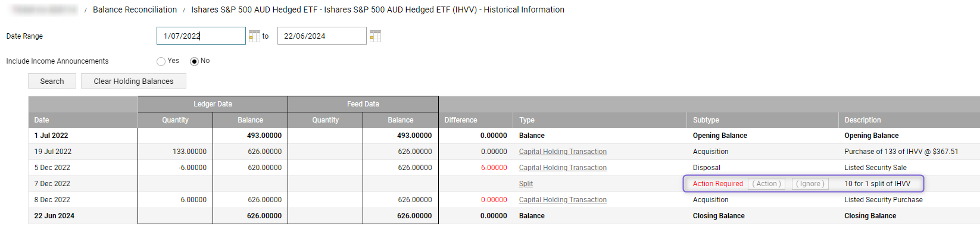Click the Search button
The height and width of the screenshot is (248, 980).
point(52,81)
